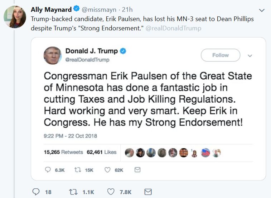271x198 pixels.
Task: Open Ally Maynard's profile picture
Action: click(15, 16)
